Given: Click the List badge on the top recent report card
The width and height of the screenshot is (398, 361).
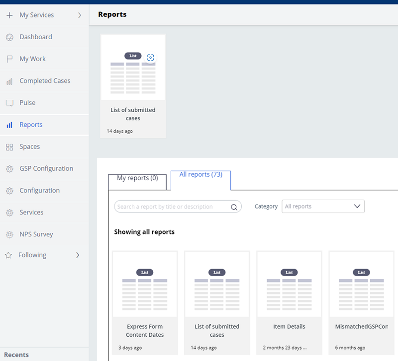Looking at the screenshot, I should (133, 56).
